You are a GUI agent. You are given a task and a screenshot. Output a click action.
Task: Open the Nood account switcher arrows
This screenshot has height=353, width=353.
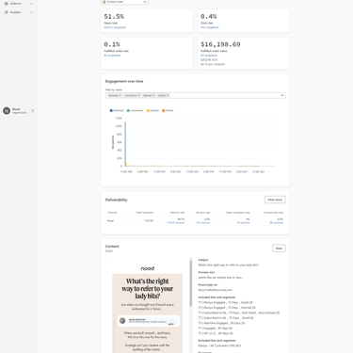coord(33,111)
